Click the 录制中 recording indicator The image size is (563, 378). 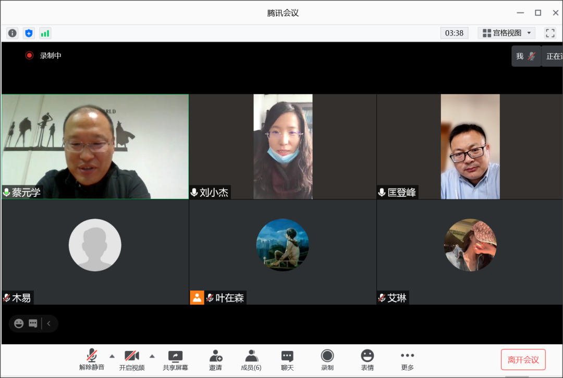tap(43, 55)
